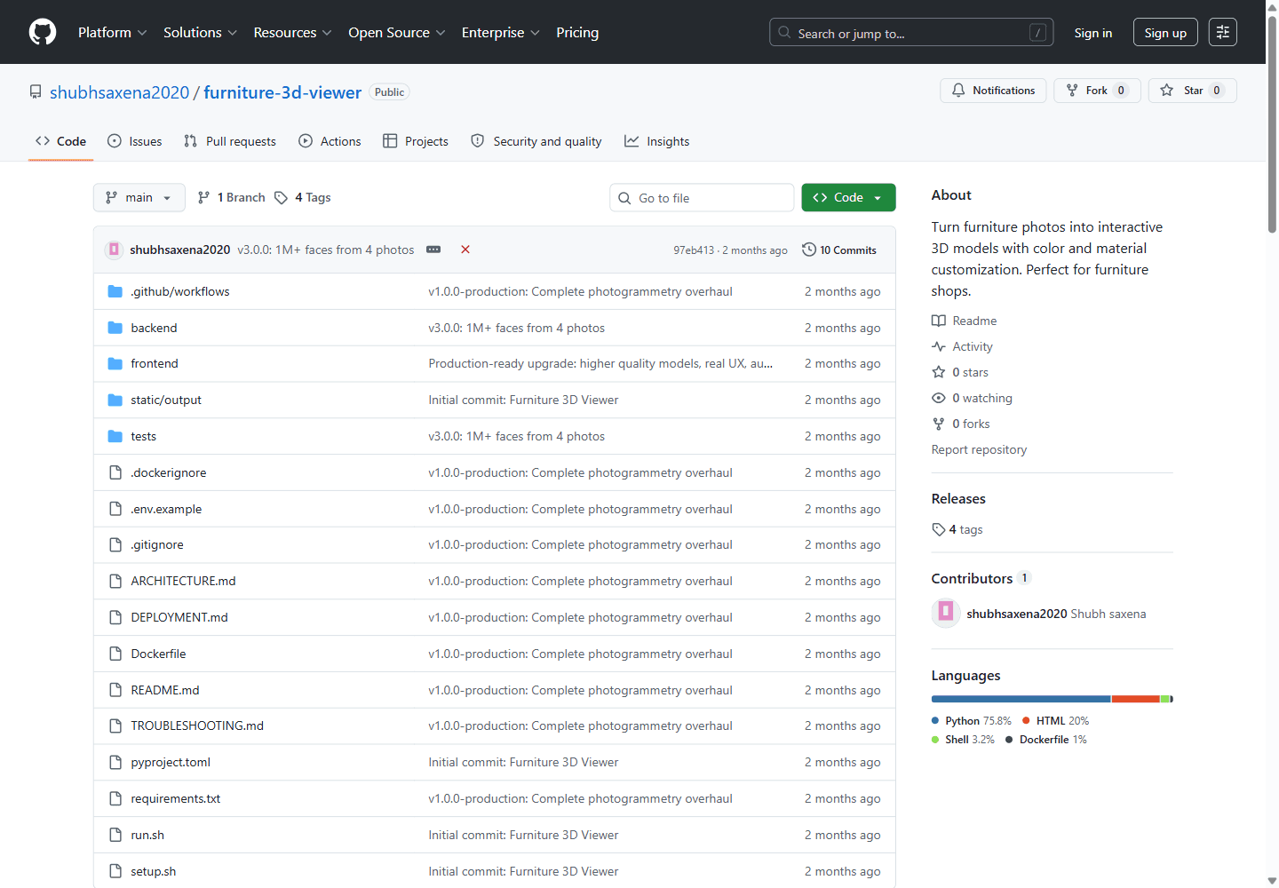Expand the Platform menu
This screenshot has height=888, width=1279.
tap(112, 32)
